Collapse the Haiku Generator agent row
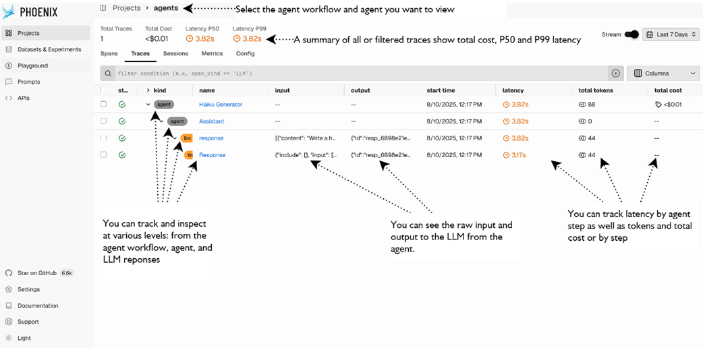This screenshot has width=703, height=348. (x=148, y=105)
